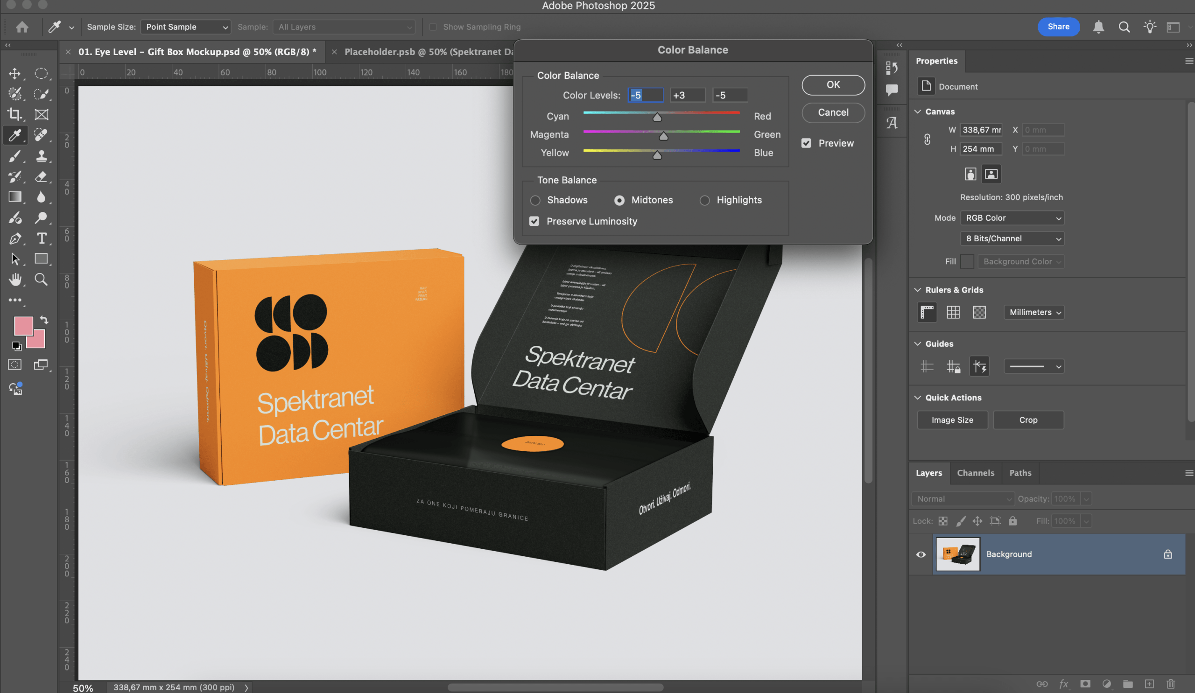Open notifications bell icon

coord(1098,27)
